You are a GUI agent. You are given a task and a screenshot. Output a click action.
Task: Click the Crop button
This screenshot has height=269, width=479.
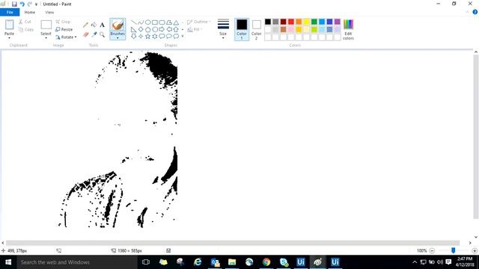[63, 22]
